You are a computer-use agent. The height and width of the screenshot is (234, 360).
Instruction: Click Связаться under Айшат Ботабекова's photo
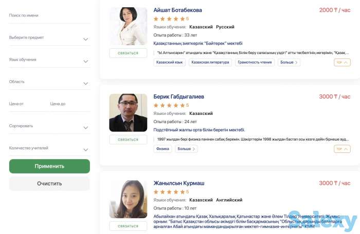pos(128,53)
